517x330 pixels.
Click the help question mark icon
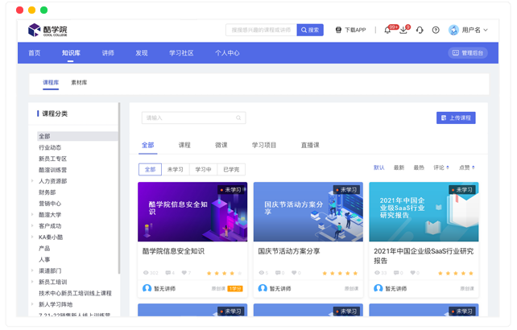tap(436, 30)
